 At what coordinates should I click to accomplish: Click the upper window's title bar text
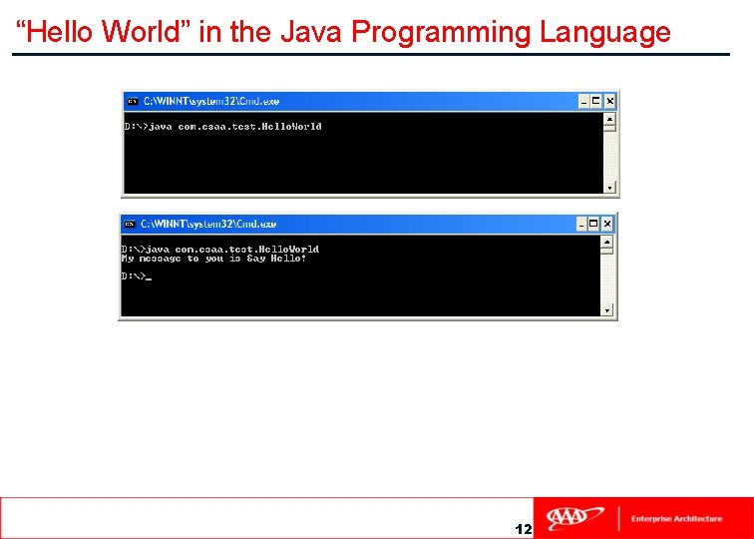tap(211, 102)
